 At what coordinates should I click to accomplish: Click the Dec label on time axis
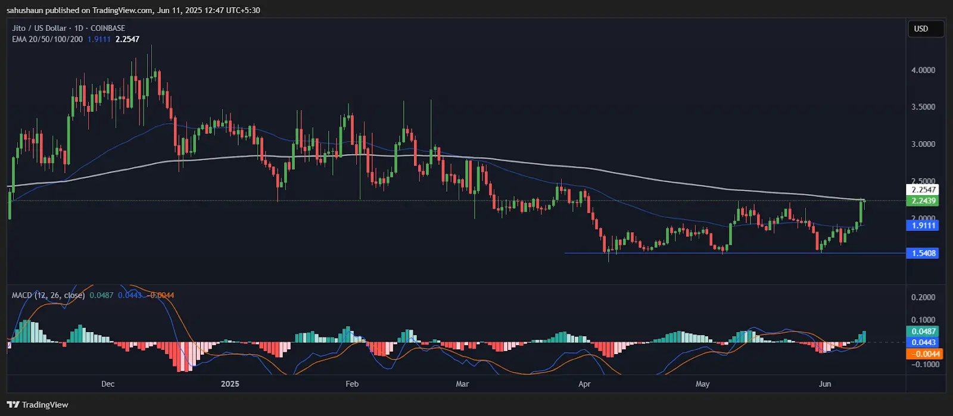click(x=108, y=384)
